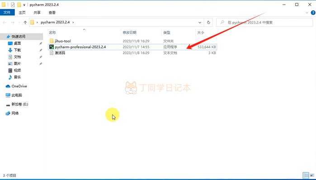Screen dimensions: 316x180
Task: Click the pin icon beside 图片
Action: (41, 64)
